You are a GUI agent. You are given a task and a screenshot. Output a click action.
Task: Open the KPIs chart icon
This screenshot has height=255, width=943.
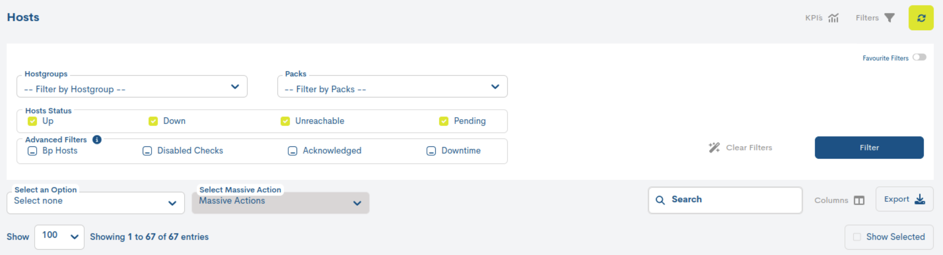point(834,18)
